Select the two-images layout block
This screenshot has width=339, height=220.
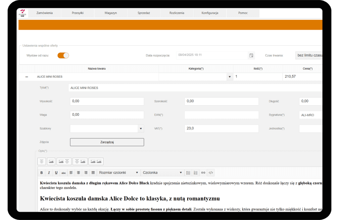click(96, 161)
